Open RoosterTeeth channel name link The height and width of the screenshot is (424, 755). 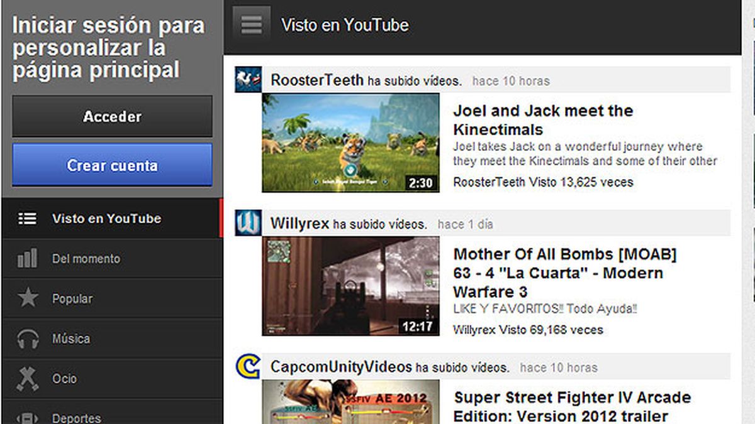point(317,80)
